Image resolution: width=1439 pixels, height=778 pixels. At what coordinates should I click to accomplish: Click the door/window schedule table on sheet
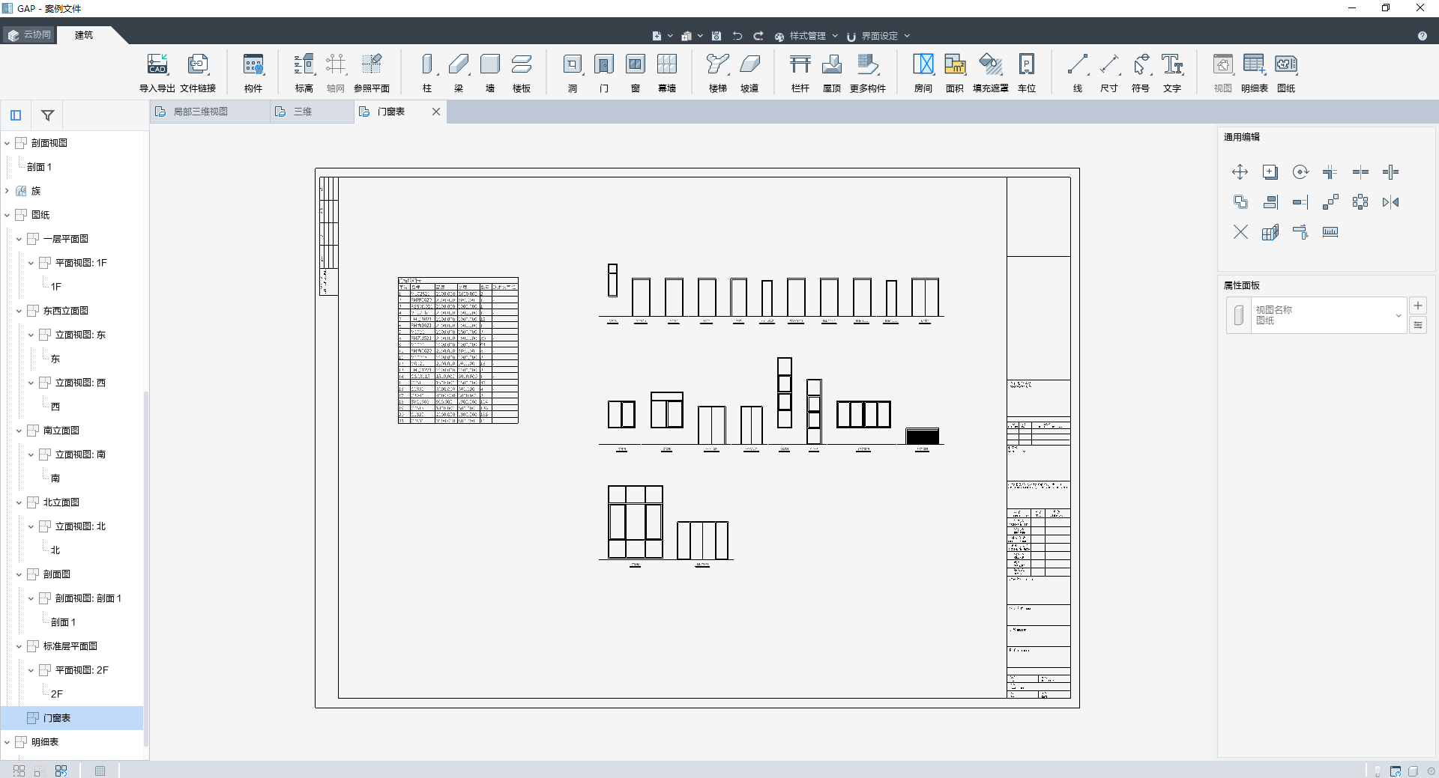(458, 350)
